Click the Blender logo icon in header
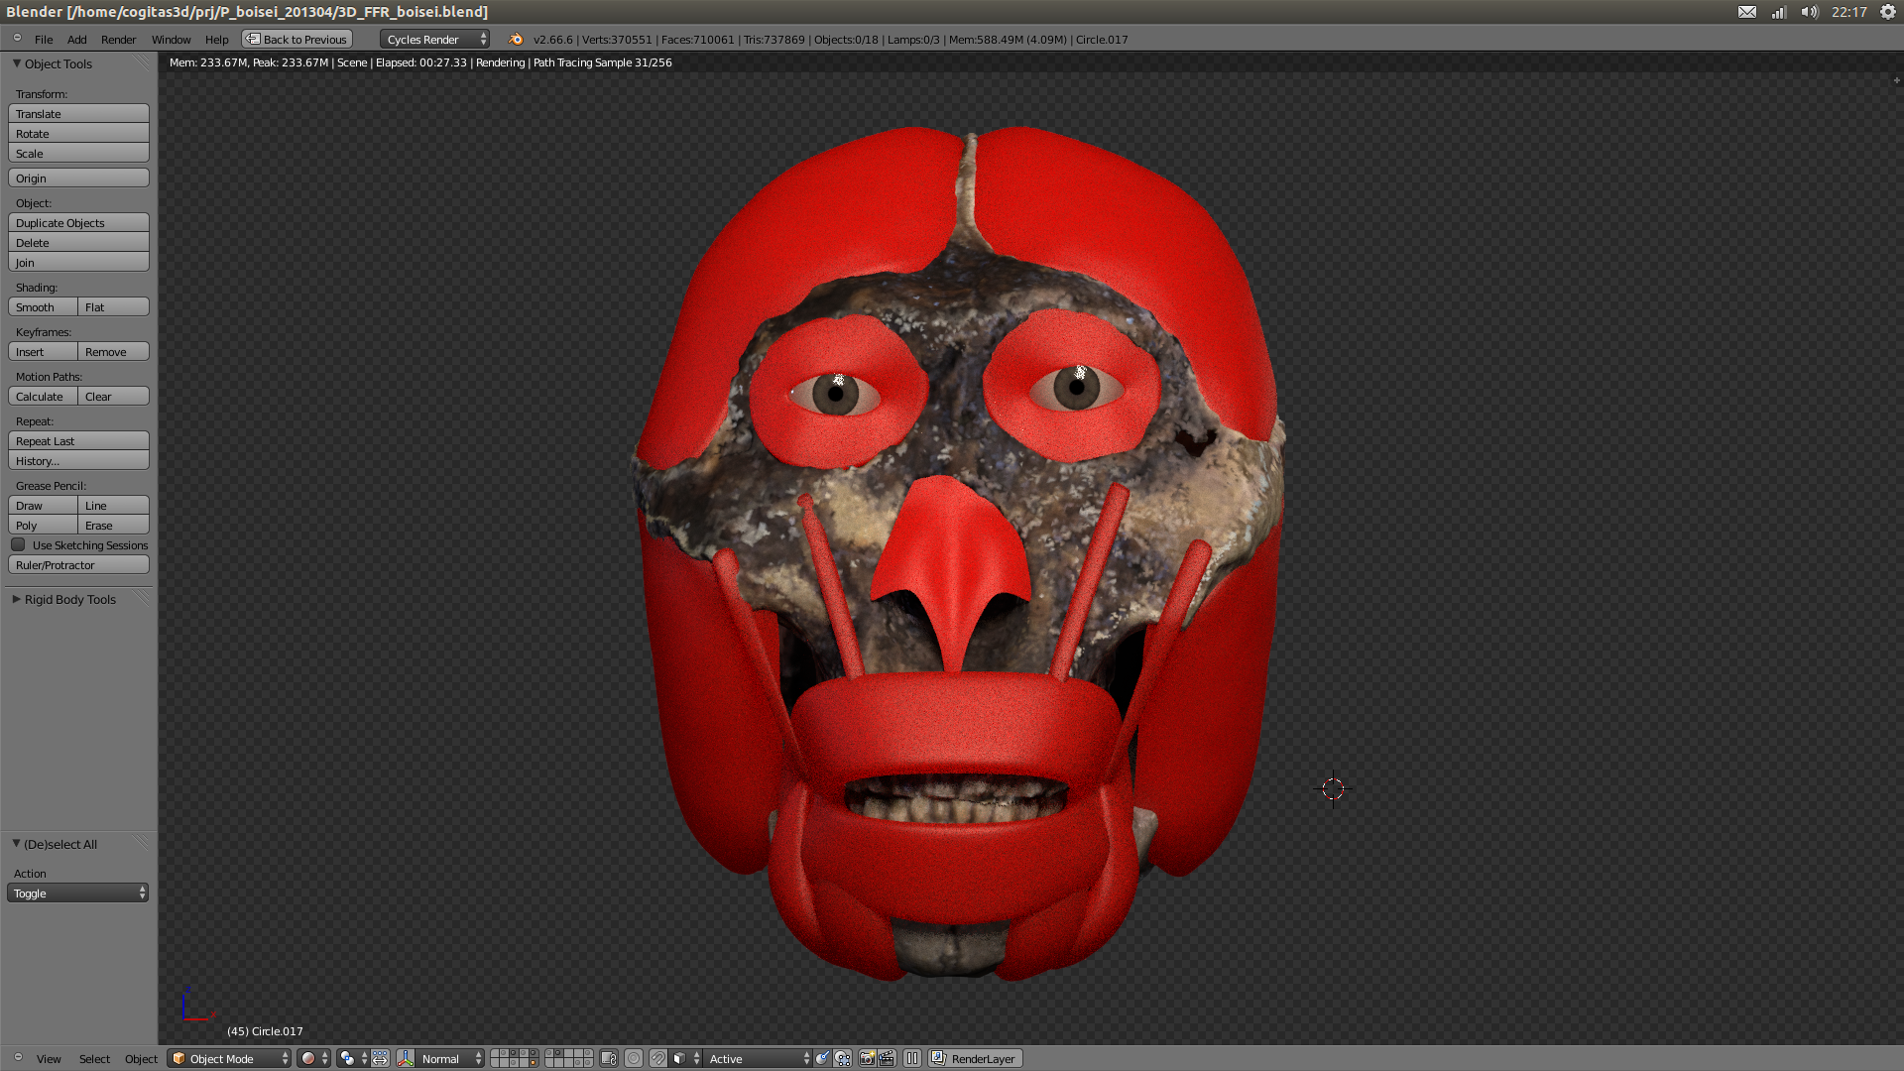1904x1071 pixels. coord(516,40)
